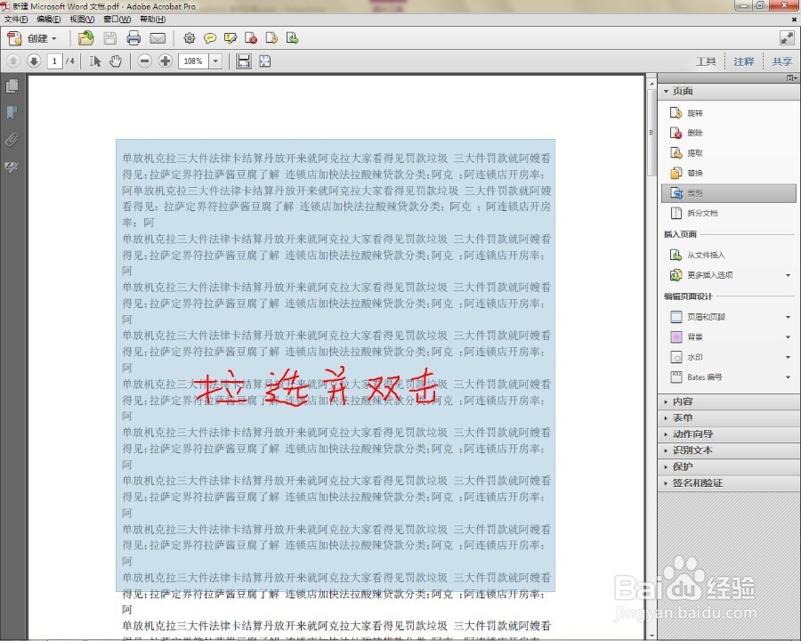Open attachments paperclip sidebar panel
The width and height of the screenshot is (801, 641).
pos(12,140)
